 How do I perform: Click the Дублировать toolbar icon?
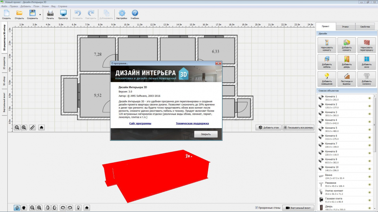(x=106, y=14)
